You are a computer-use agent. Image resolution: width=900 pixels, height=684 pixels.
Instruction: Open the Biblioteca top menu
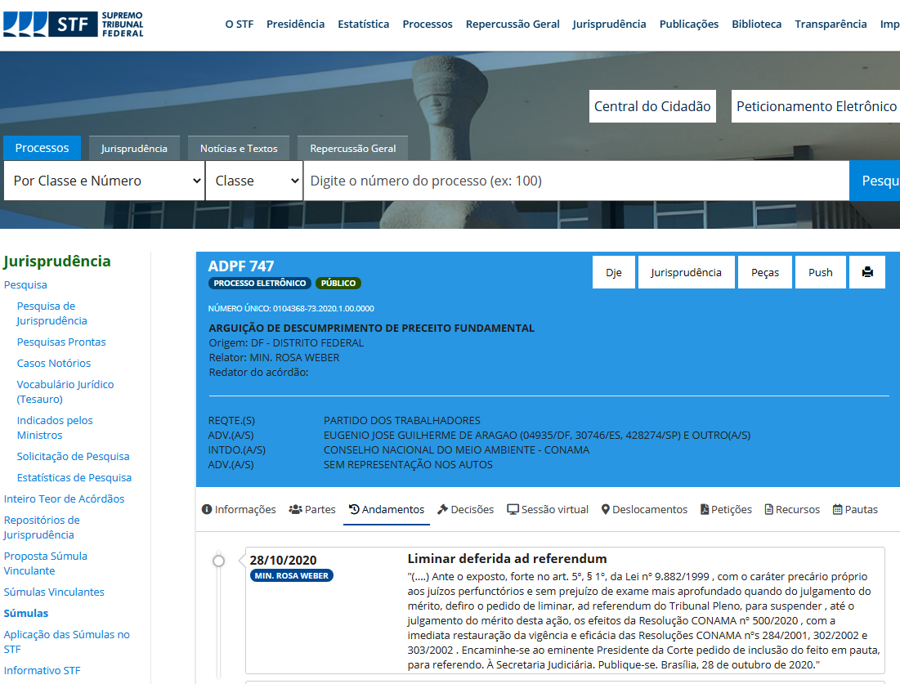(756, 24)
